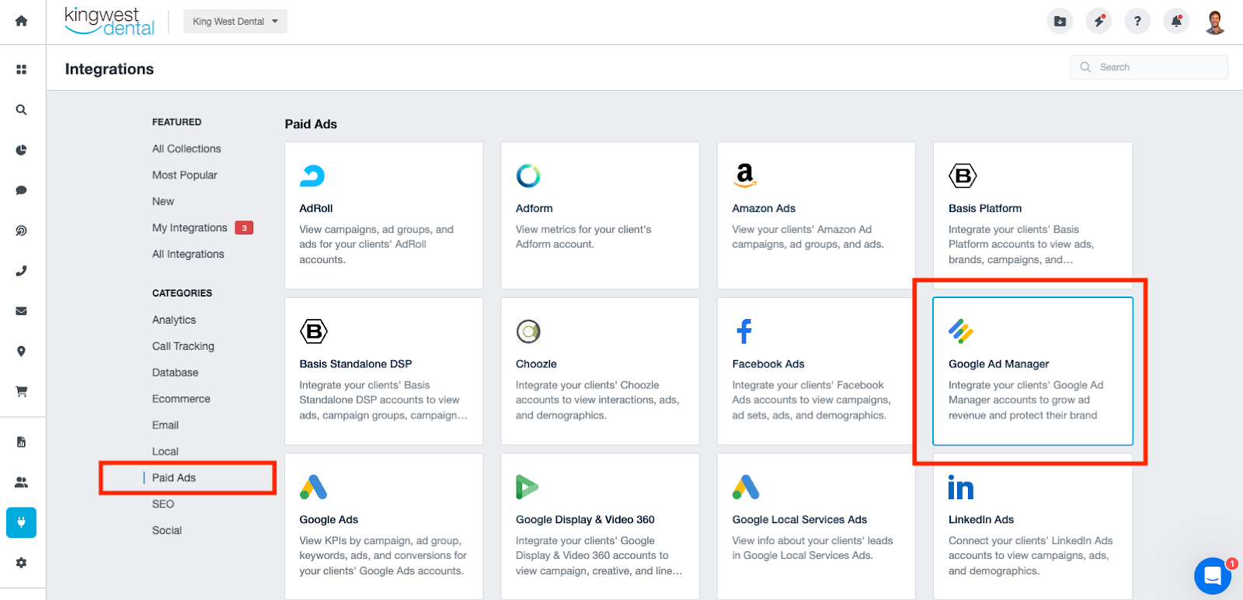
Task: Select All Integrations
Action: (188, 255)
